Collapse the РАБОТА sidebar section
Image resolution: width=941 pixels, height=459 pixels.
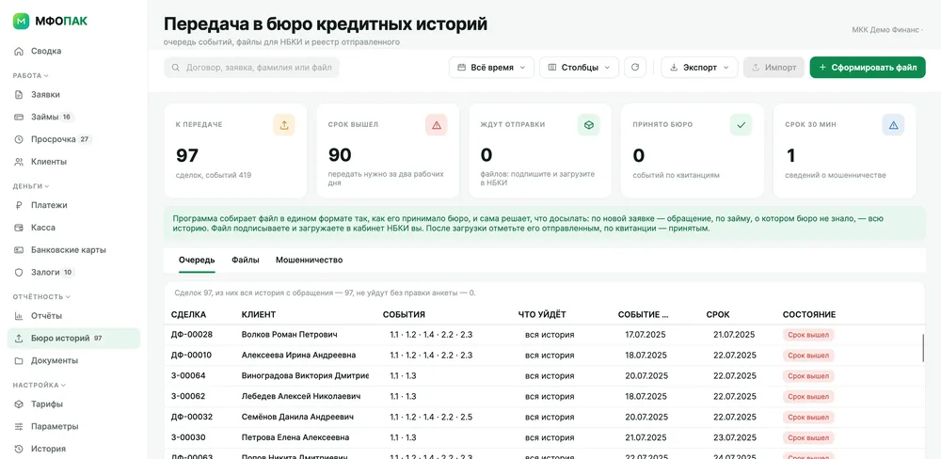[x=31, y=75]
